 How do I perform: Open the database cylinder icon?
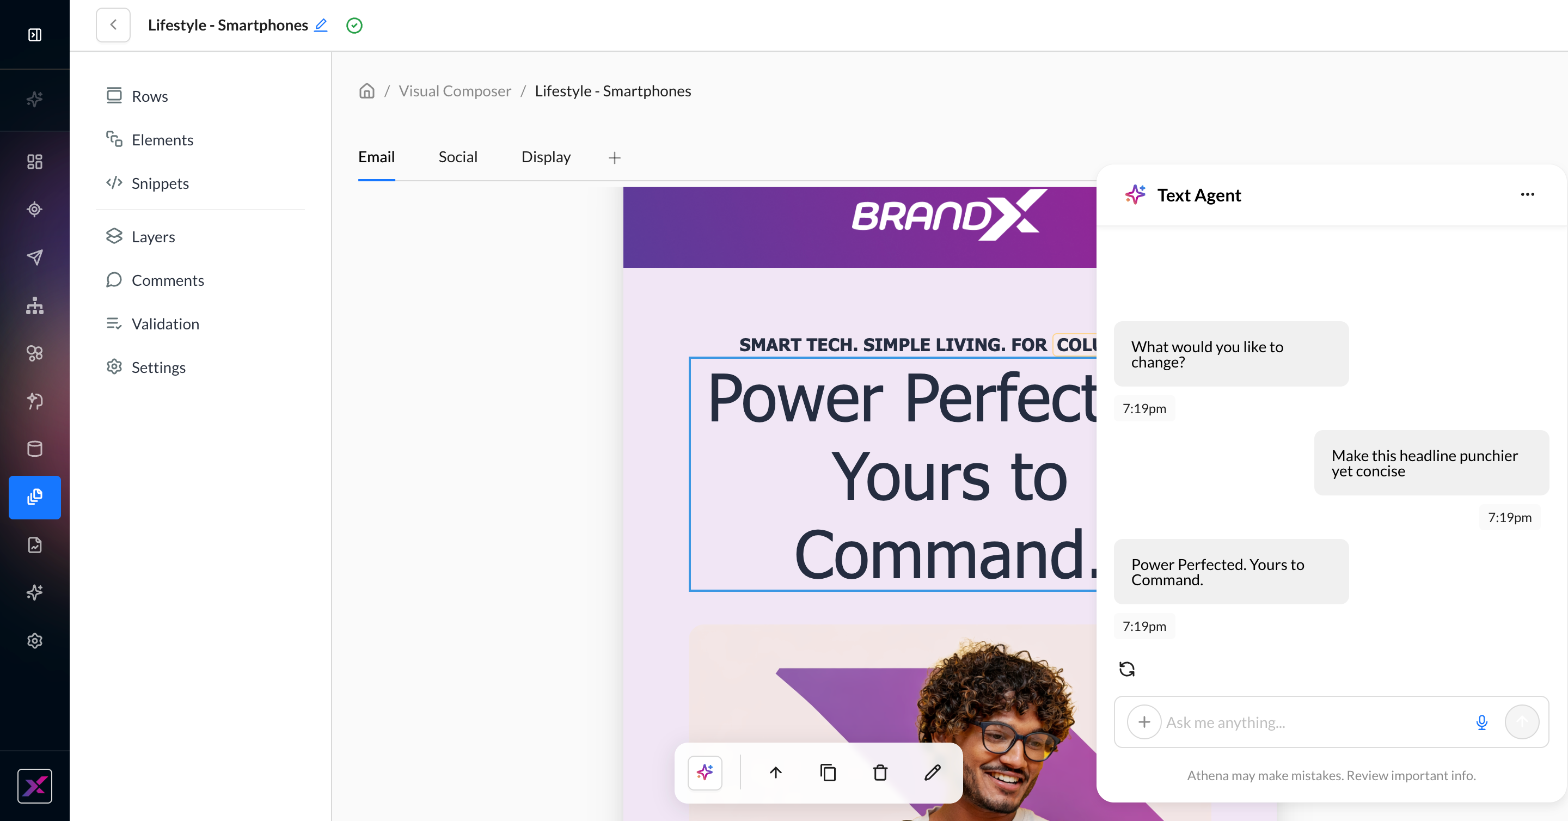(35, 449)
